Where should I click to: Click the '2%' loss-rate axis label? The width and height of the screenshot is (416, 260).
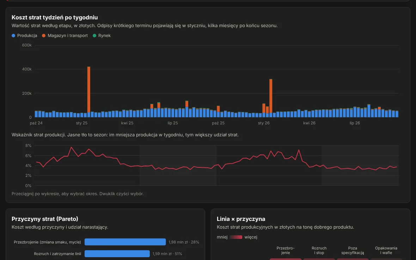[x=29, y=175]
